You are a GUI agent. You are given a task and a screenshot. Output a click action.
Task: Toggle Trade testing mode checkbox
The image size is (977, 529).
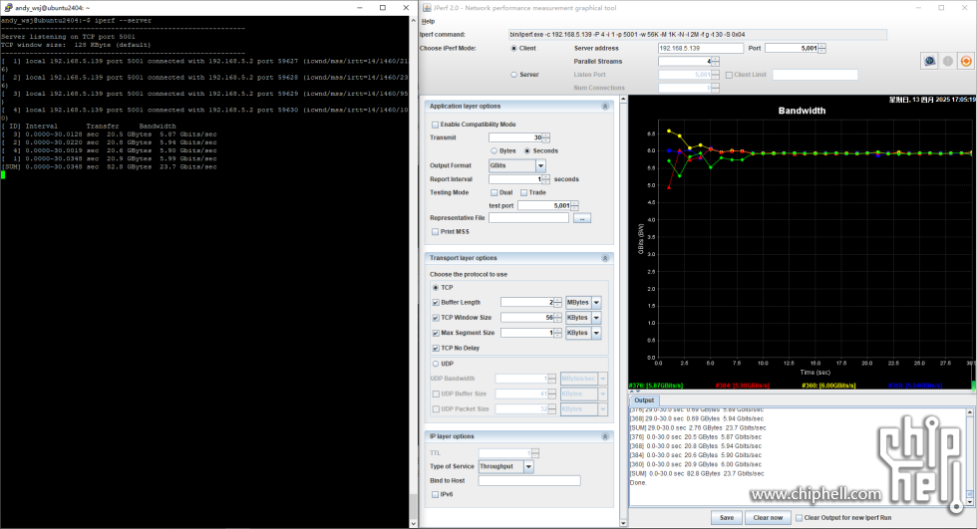click(524, 193)
